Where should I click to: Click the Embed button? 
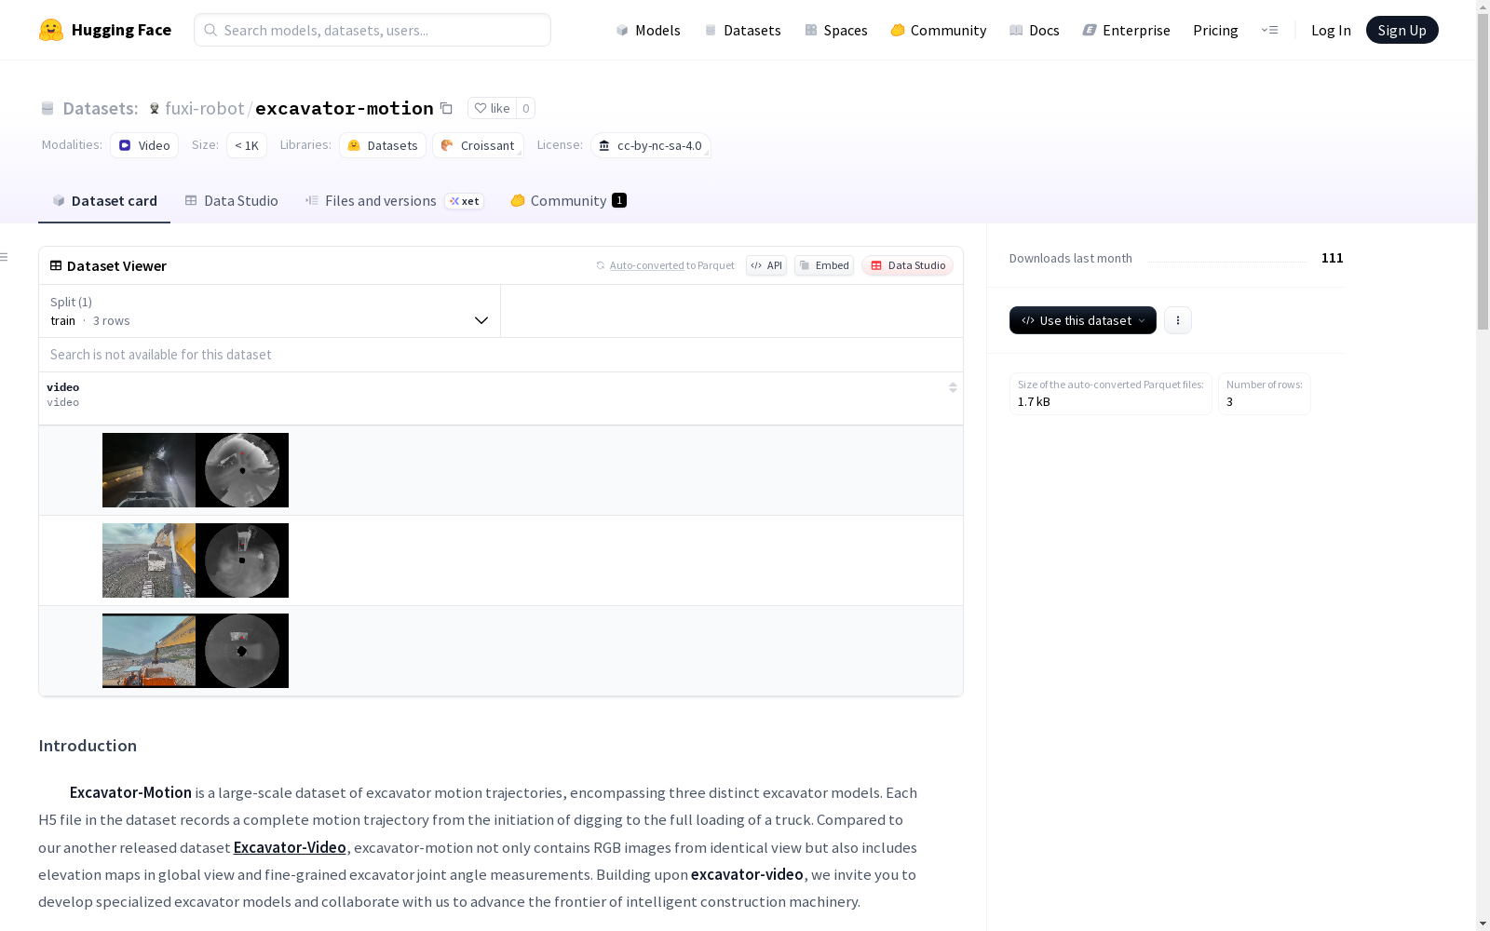click(x=824, y=265)
